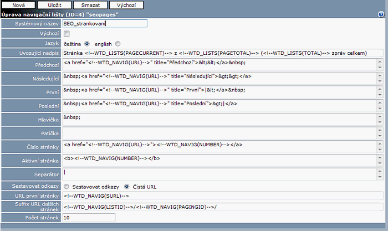Select the english language radio button
388x231 pixels.
click(x=118, y=43)
